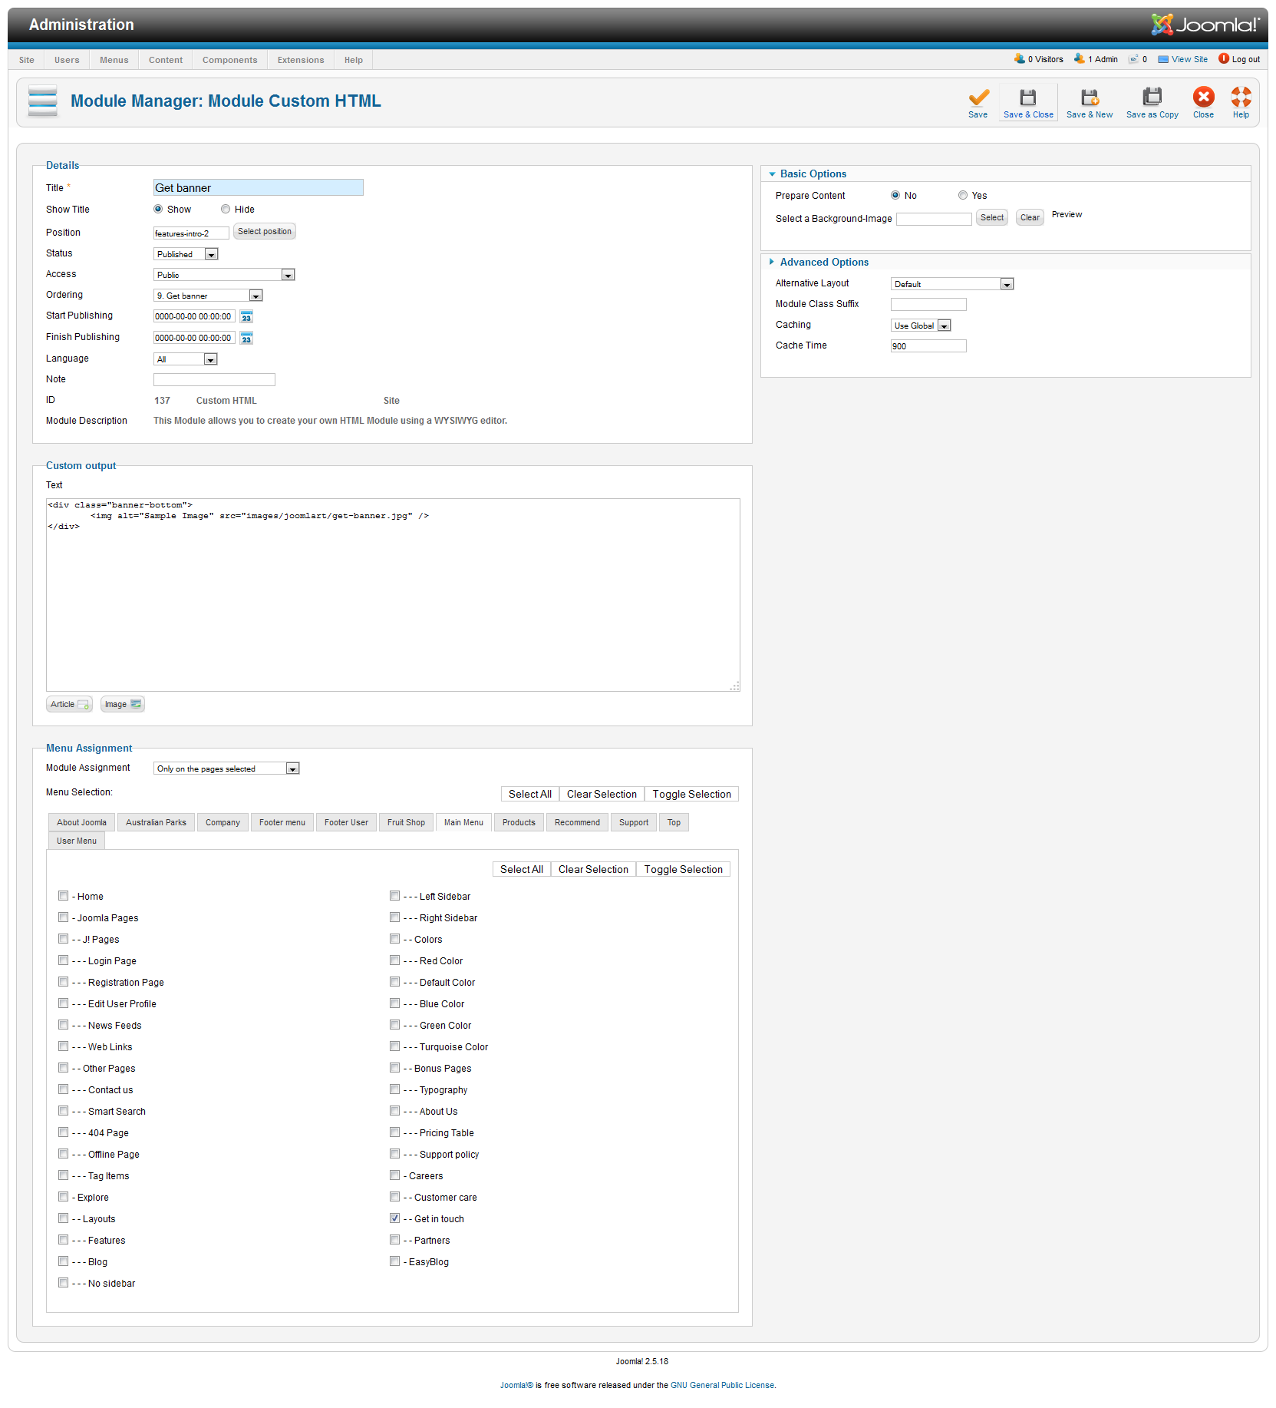Click the Joomla logo

point(1205,25)
